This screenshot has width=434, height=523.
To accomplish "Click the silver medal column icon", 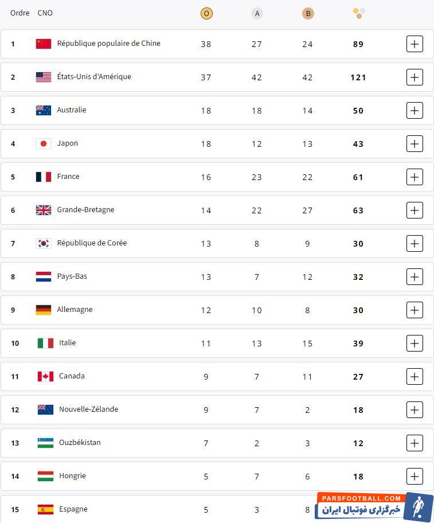I will tap(257, 13).
